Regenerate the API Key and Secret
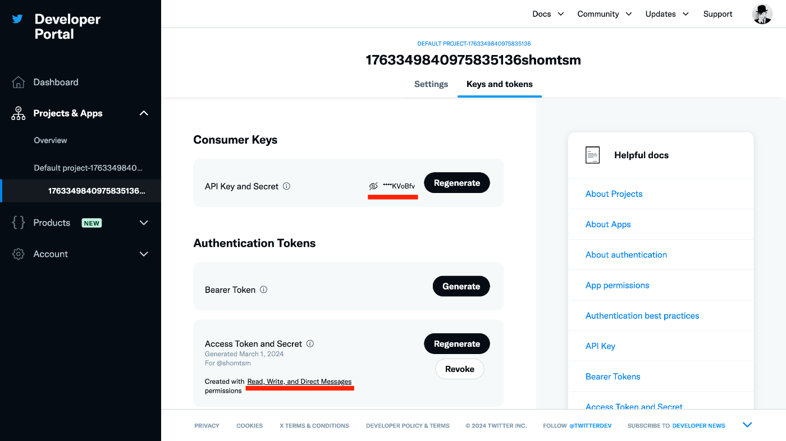This screenshot has height=441, width=786. [x=457, y=183]
